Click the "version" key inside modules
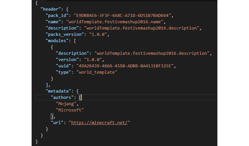Viewport: 249px width, 146px height. coord(68,59)
